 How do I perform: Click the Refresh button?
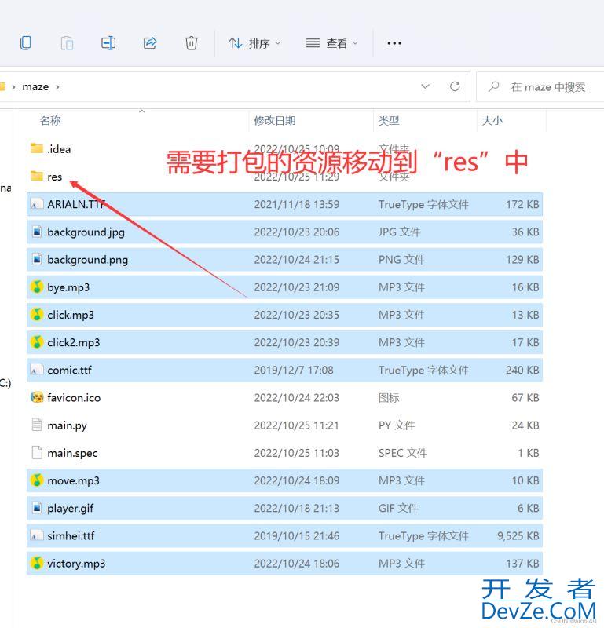pyautogui.click(x=455, y=86)
